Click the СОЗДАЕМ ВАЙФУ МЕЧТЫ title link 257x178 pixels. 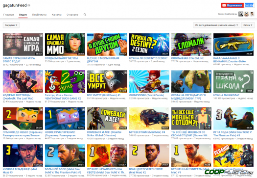pyautogui.click(x=61, y=58)
